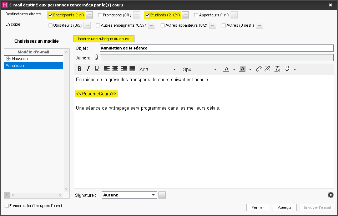This screenshot has width=338, height=216.
Task: Click the Aperçu button
Action: point(284,207)
